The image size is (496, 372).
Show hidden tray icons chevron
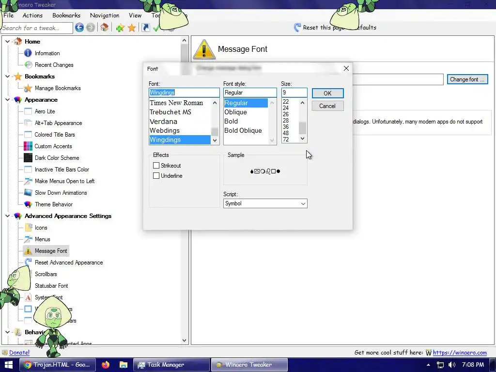coord(428,365)
